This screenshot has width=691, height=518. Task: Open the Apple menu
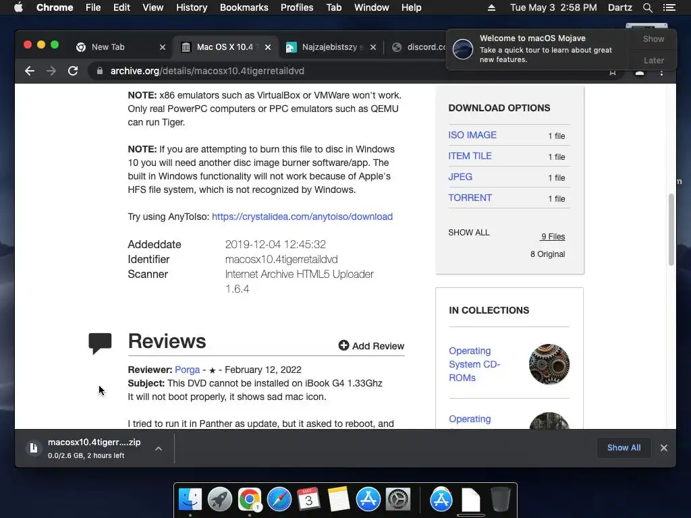pyautogui.click(x=18, y=7)
